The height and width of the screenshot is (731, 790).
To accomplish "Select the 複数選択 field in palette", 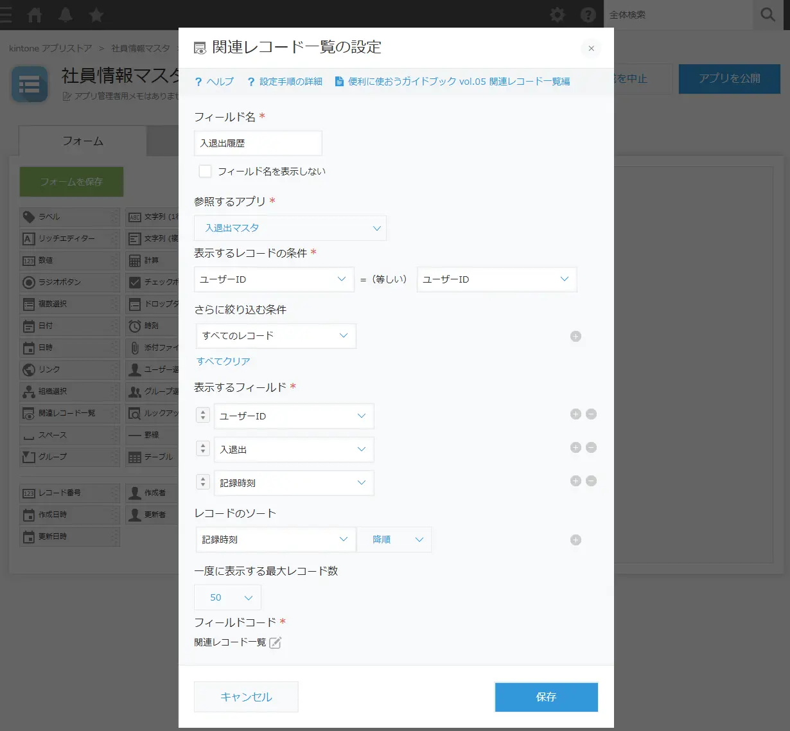I will click(70, 304).
